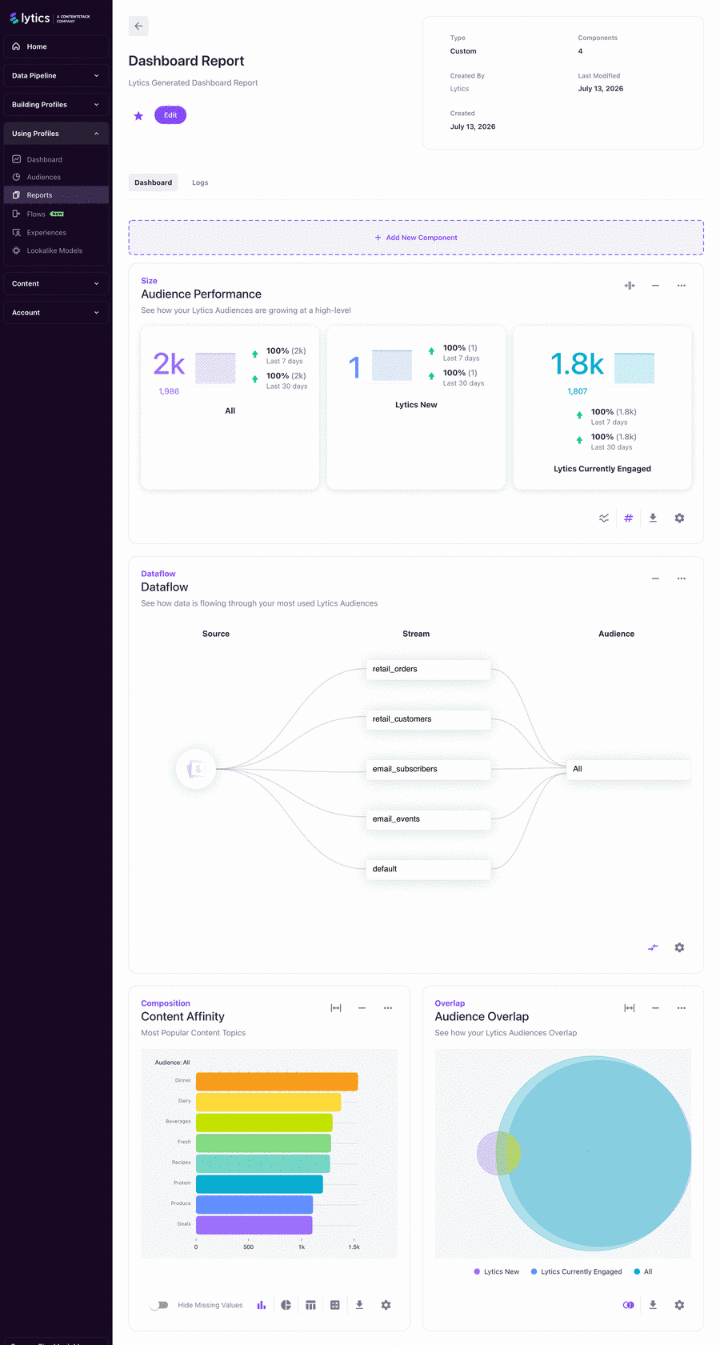The image size is (720, 1345).
Task: Collapse the Using Profiles section
Action: click(x=56, y=134)
